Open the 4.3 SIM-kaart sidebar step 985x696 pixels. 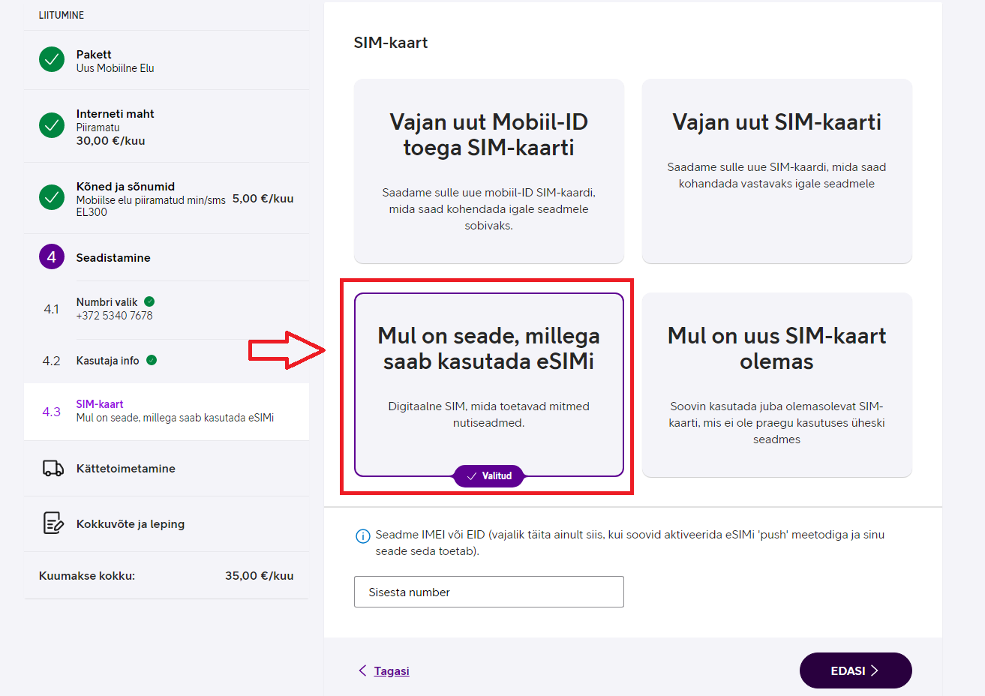click(x=167, y=411)
